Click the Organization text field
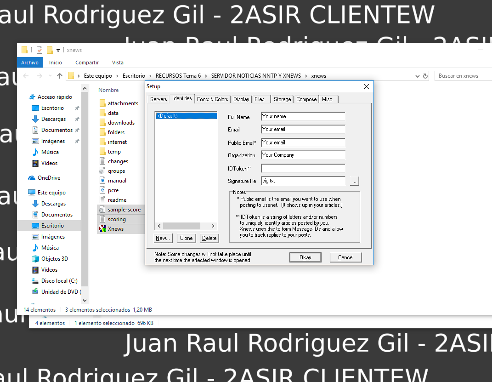Image resolution: width=492 pixels, height=382 pixels. 303,155
